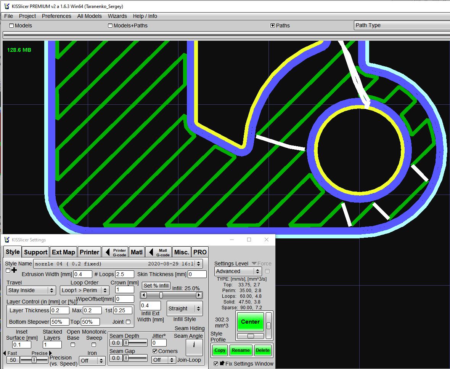Click the infill slider left arrow
Image resolution: width=450 pixels, height=369 pixels.
143,295
